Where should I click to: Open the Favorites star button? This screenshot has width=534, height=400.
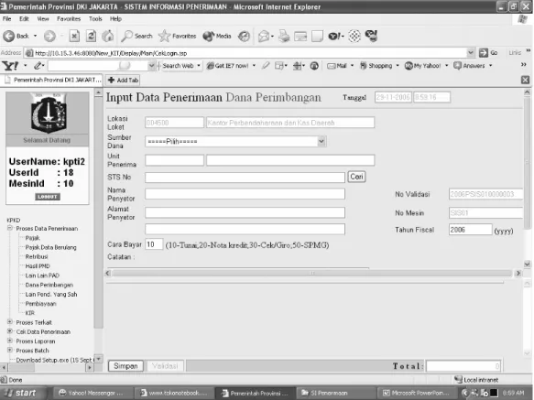[x=178, y=36]
